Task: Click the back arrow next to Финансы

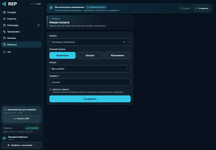Action: click(x=50, y=18)
